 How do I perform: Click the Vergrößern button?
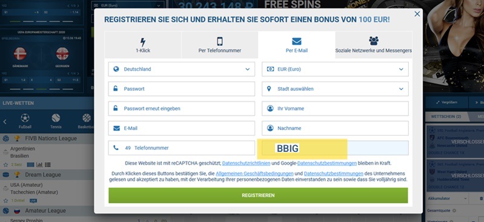[x=446, y=102]
